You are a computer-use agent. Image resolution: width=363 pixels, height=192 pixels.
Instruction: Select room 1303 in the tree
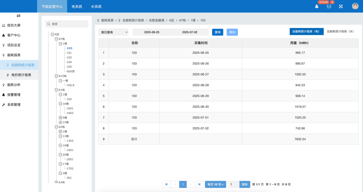[x=70, y=141]
